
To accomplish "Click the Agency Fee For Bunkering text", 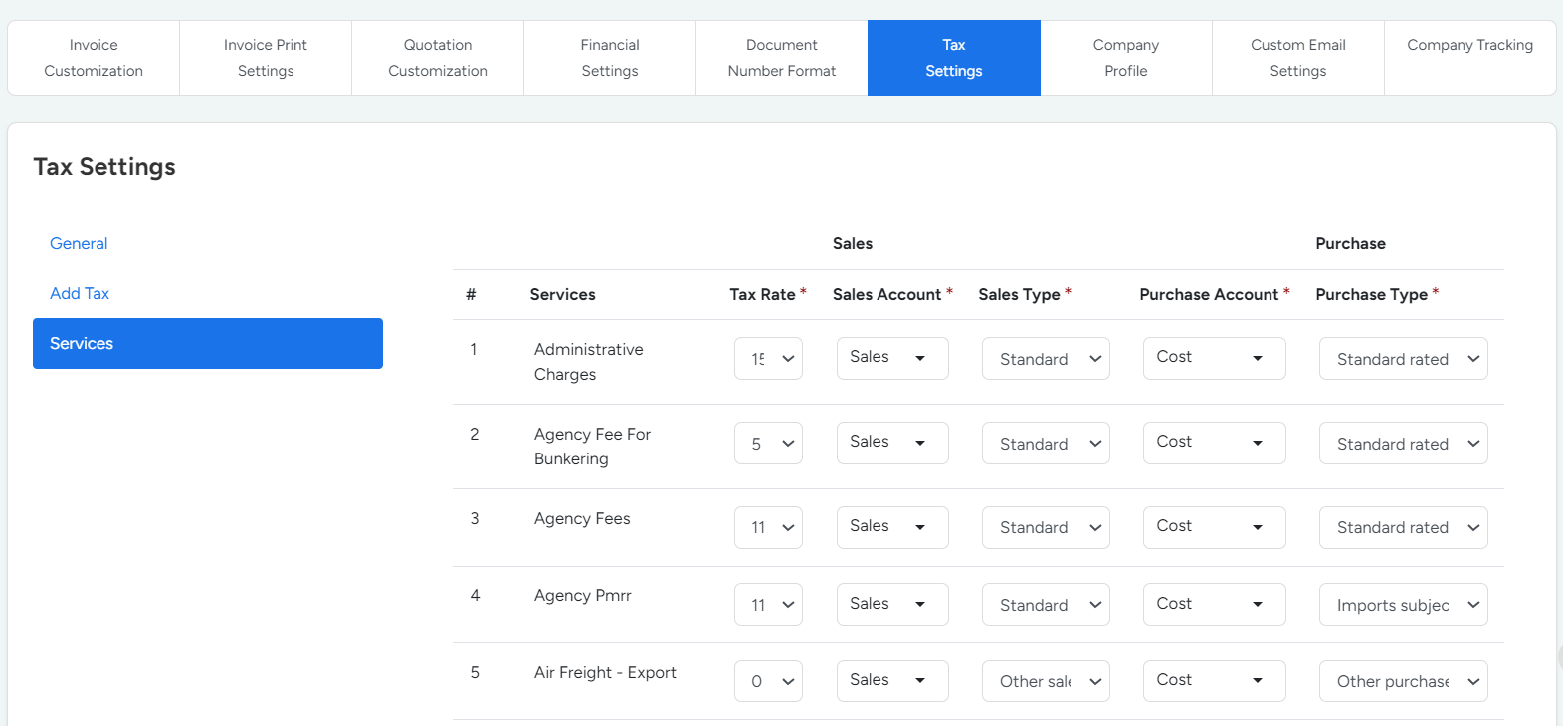I will [x=592, y=447].
